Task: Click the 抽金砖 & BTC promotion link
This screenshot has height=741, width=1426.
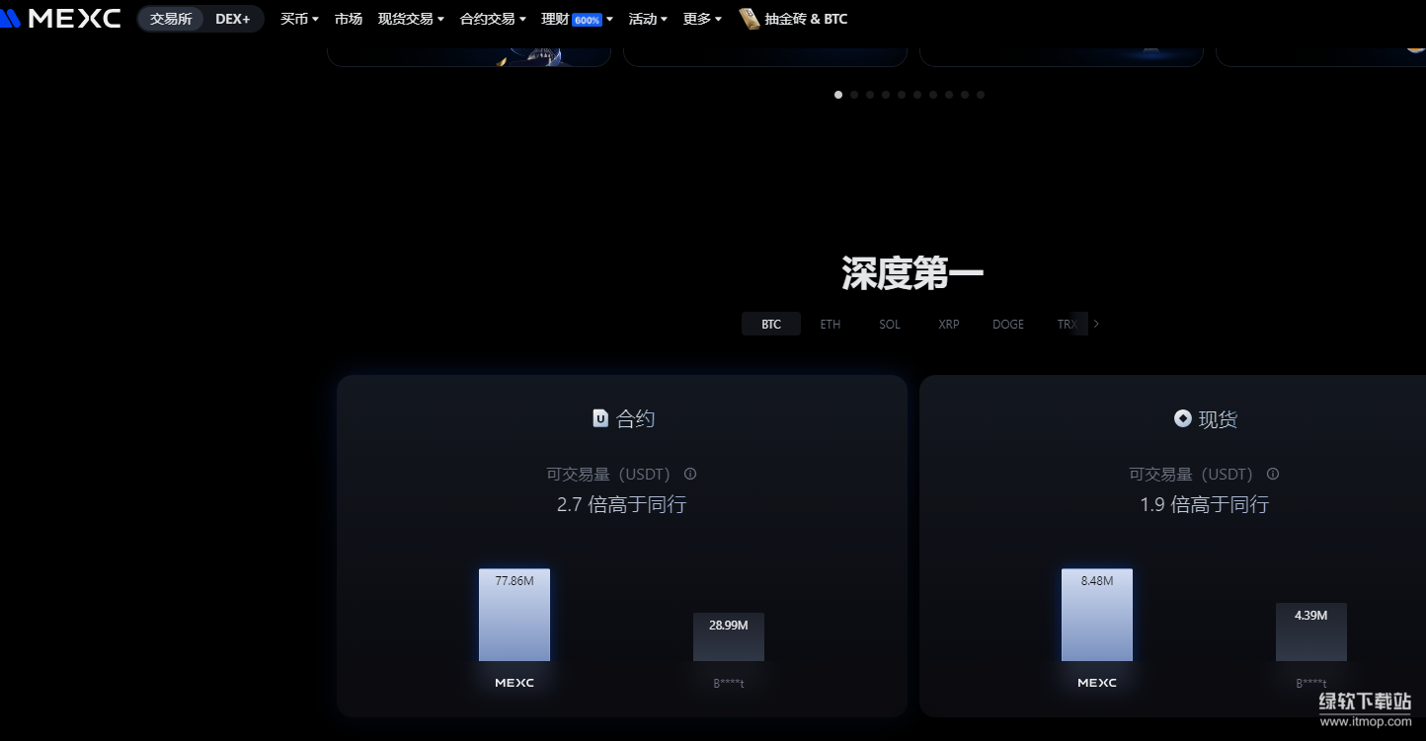Action: point(806,19)
